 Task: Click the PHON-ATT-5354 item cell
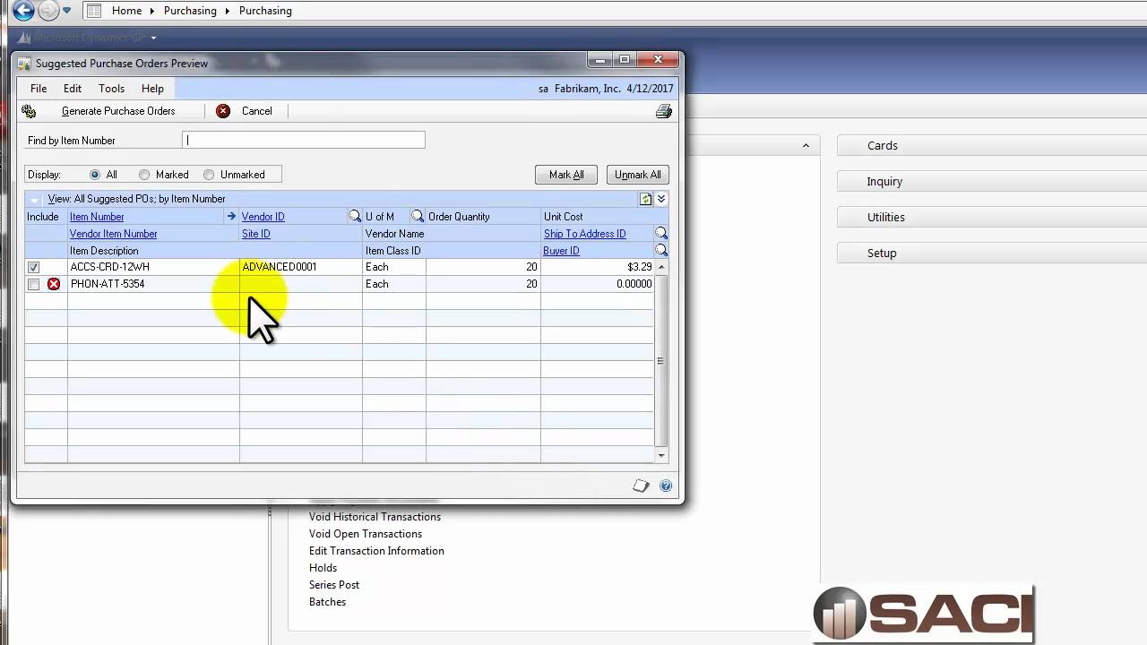[153, 284]
